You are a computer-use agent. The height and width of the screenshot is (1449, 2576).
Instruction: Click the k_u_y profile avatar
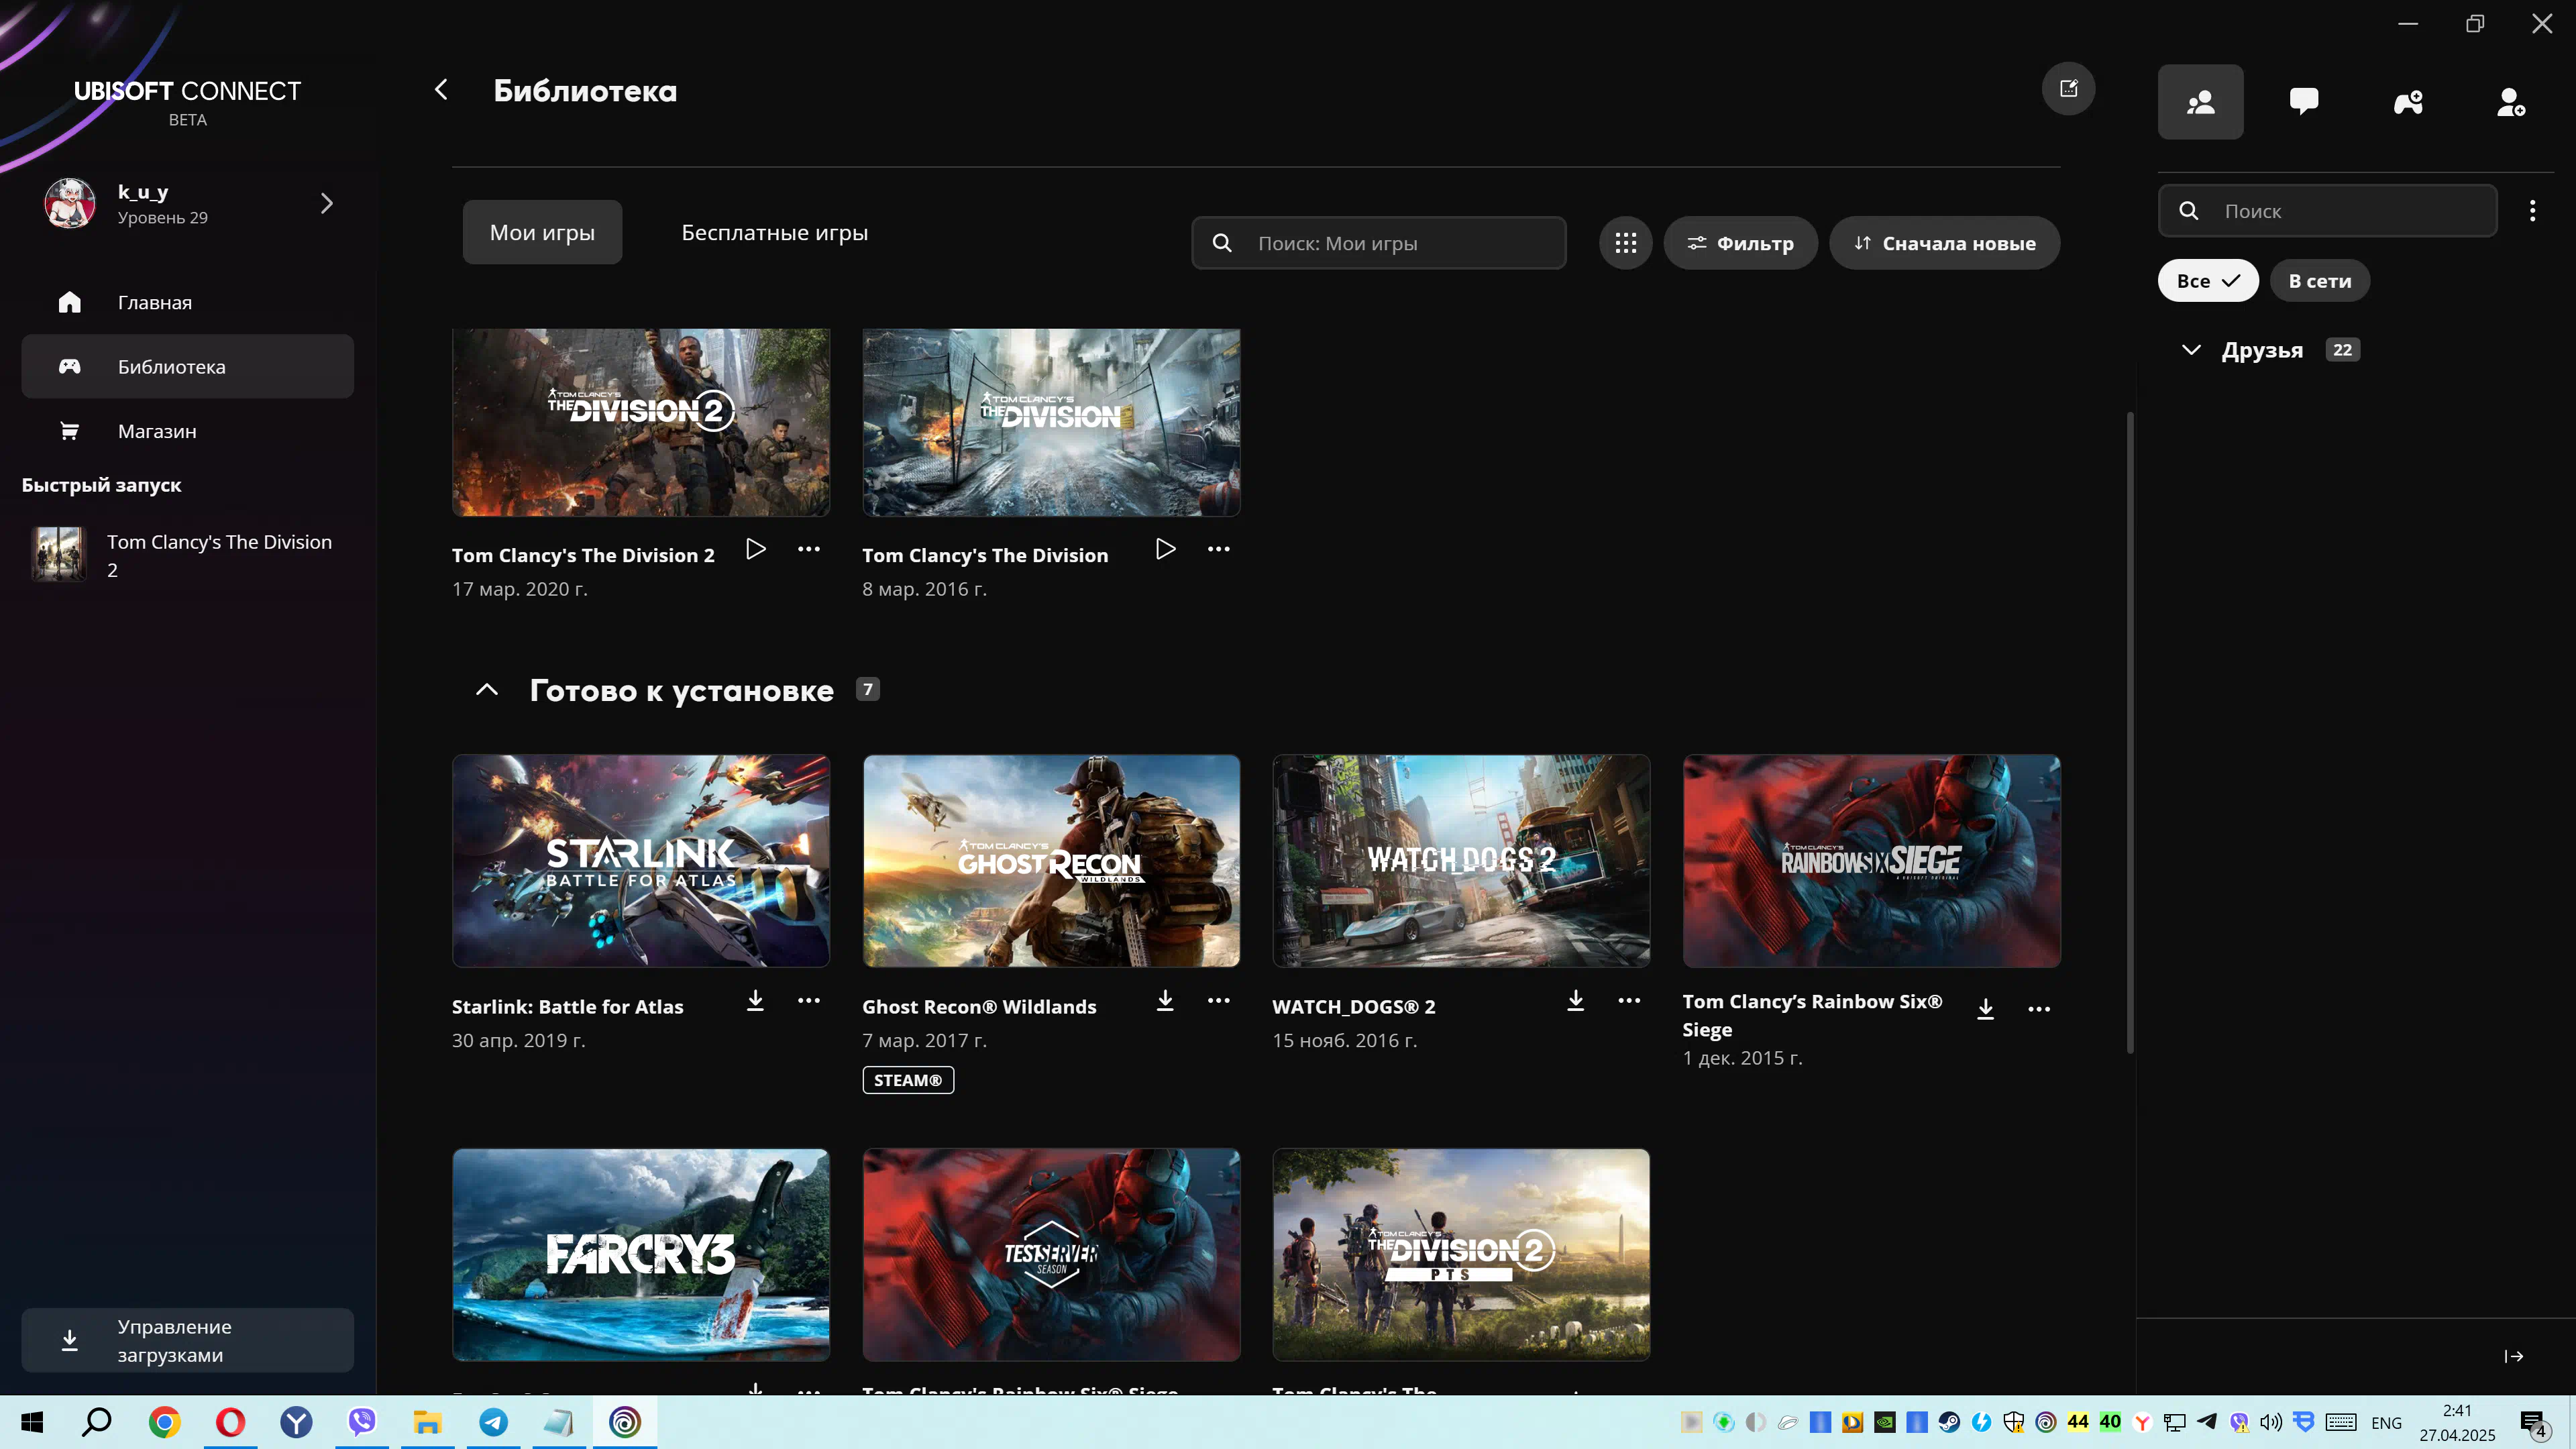click(x=70, y=203)
